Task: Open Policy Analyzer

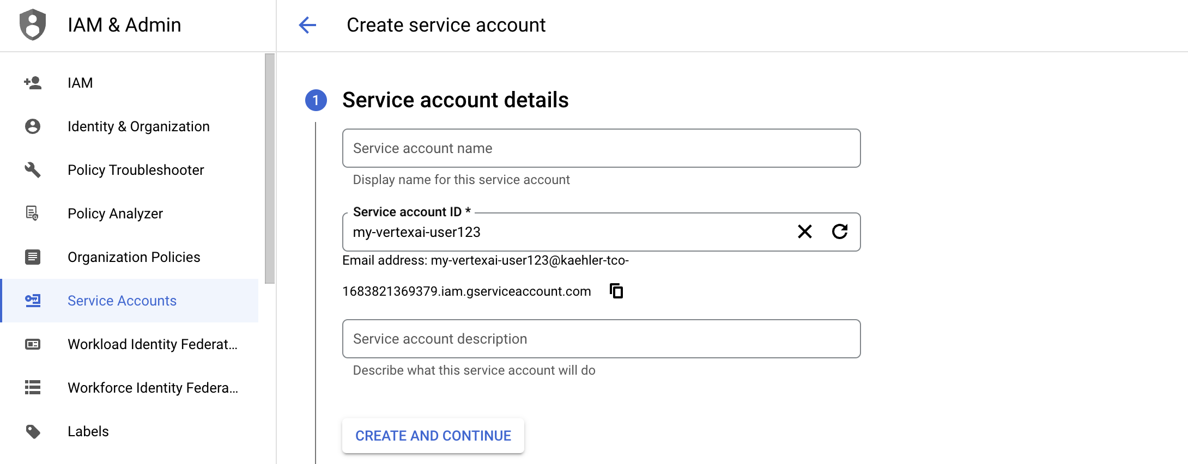Action: (130, 213)
